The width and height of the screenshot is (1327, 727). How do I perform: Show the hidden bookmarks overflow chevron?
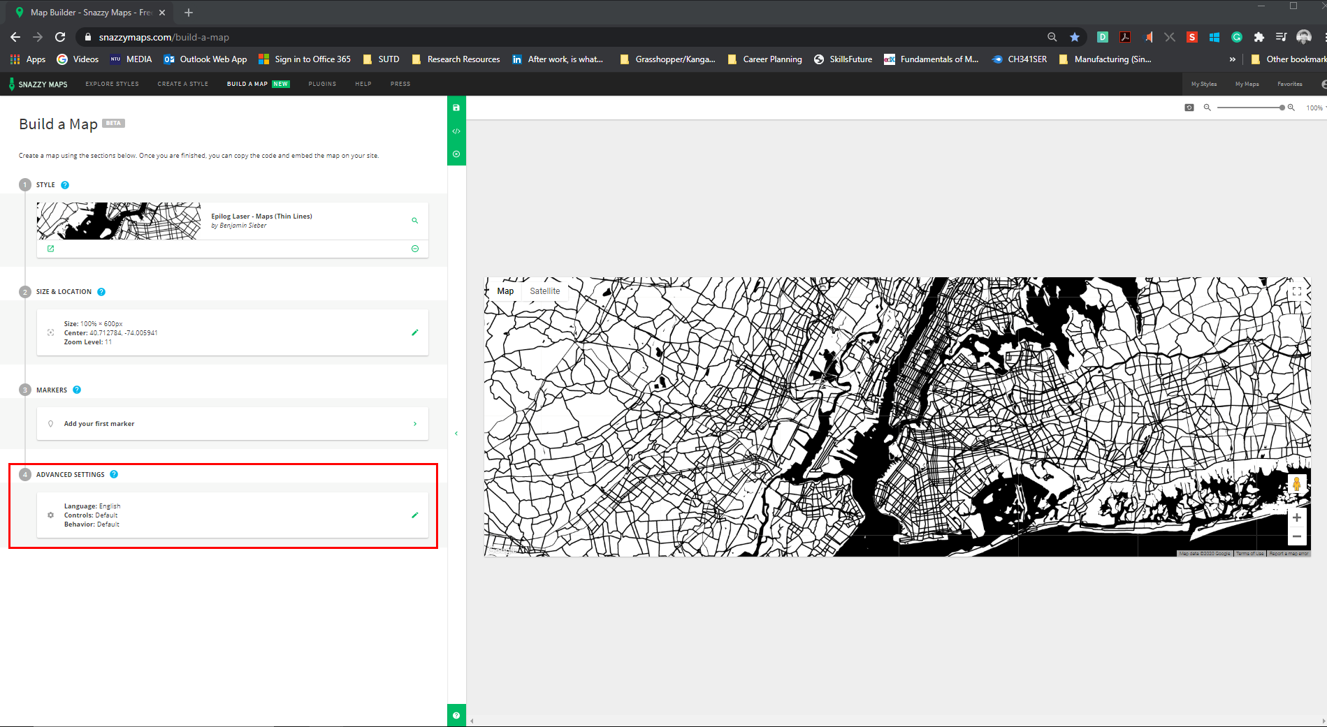point(1233,59)
